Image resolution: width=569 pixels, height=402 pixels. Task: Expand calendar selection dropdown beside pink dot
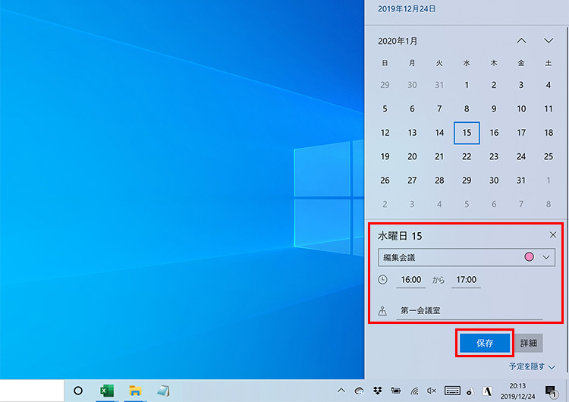pyautogui.click(x=546, y=258)
